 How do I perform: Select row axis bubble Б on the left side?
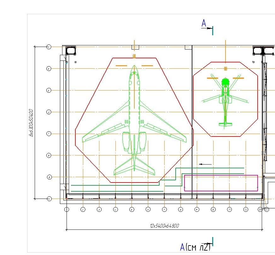[50, 177]
